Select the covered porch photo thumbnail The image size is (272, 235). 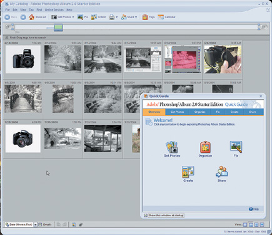tap(103, 138)
